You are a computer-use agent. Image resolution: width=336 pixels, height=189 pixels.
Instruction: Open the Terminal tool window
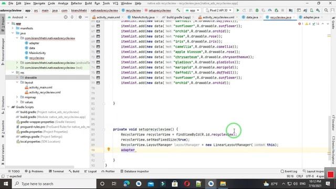[56, 171]
